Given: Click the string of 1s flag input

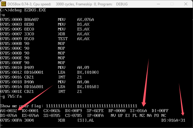Looking at the screenshot, I should click(x=92, y=106).
